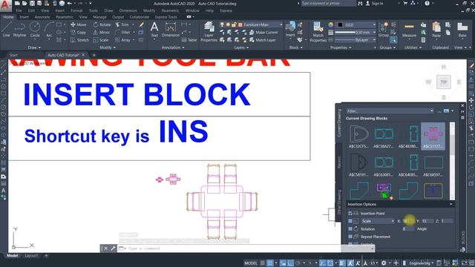
Task: Click the keyword search field
Action: [328, 3]
